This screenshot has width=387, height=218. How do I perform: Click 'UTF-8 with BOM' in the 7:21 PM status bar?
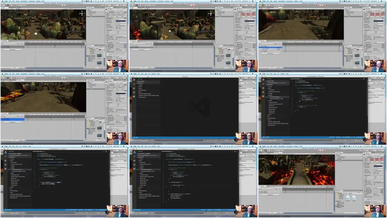(88, 210)
